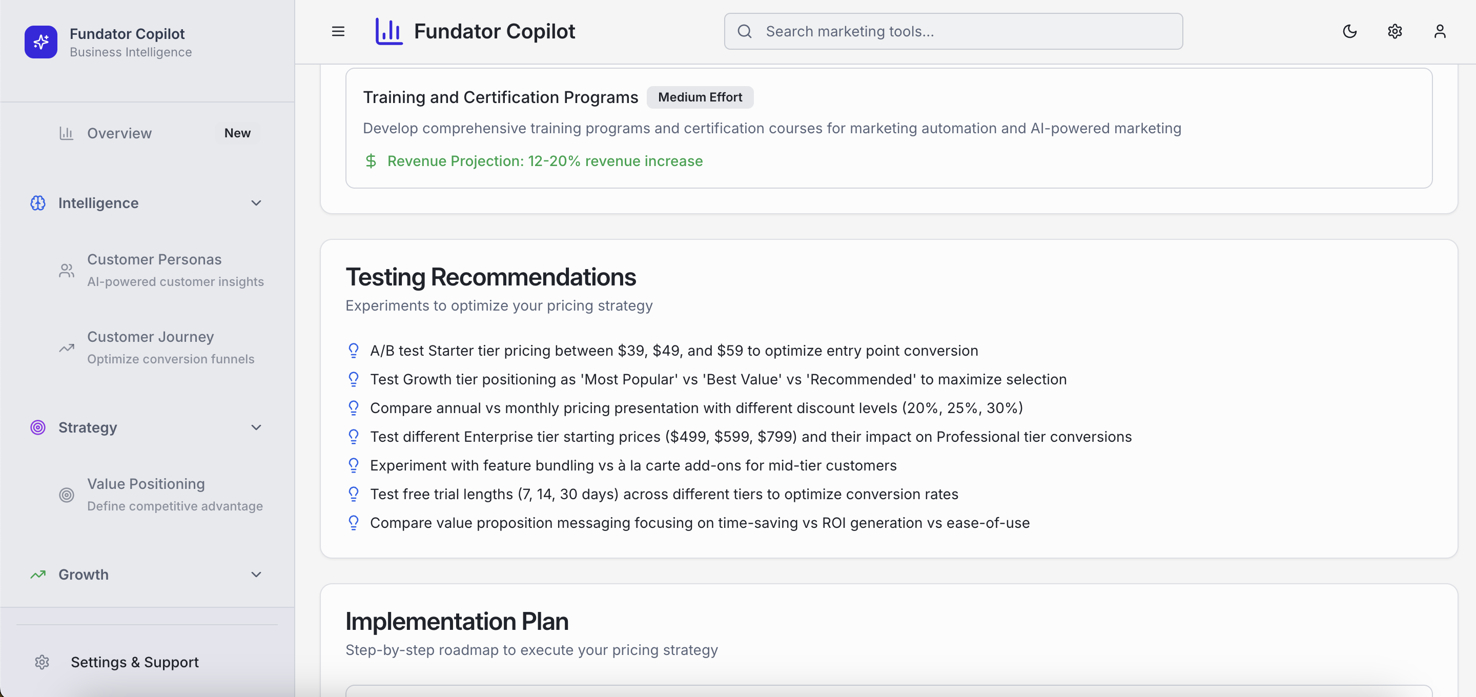The image size is (1476, 697).
Task: Click the Training and Certification Programs card
Action: 888,129
